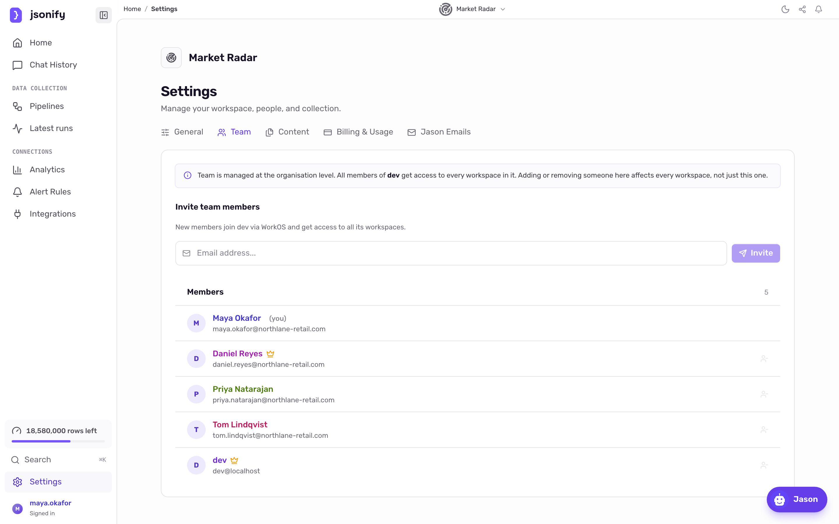Click the info icon in team notice
The height and width of the screenshot is (524, 839).
188,175
